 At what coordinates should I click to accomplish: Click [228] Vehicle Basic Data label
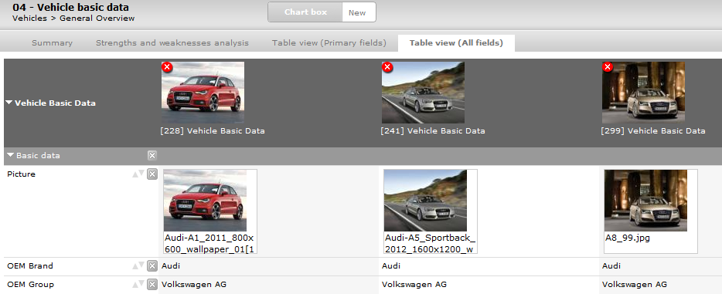pos(213,131)
